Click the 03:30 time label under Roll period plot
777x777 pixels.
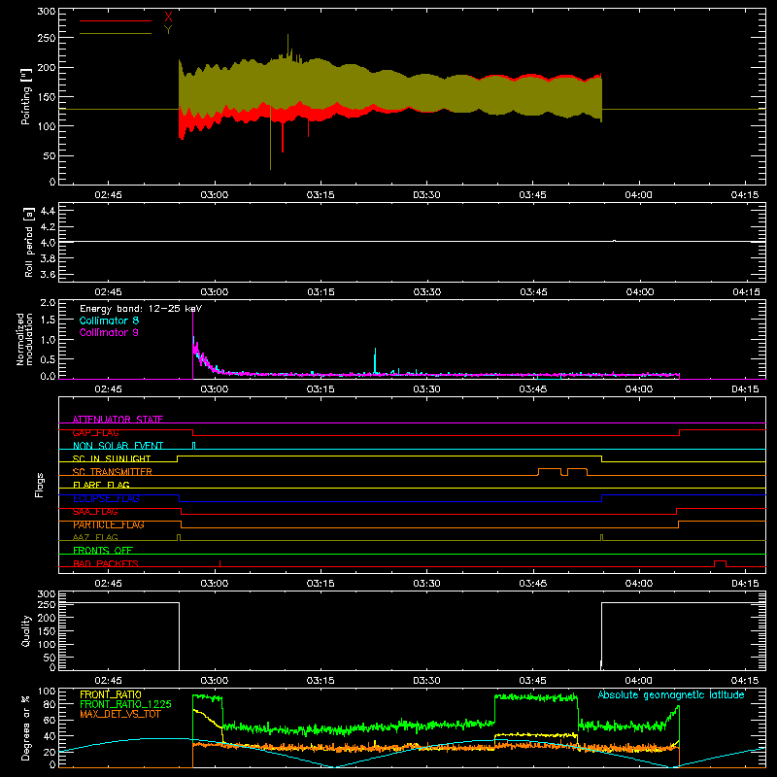(427, 292)
